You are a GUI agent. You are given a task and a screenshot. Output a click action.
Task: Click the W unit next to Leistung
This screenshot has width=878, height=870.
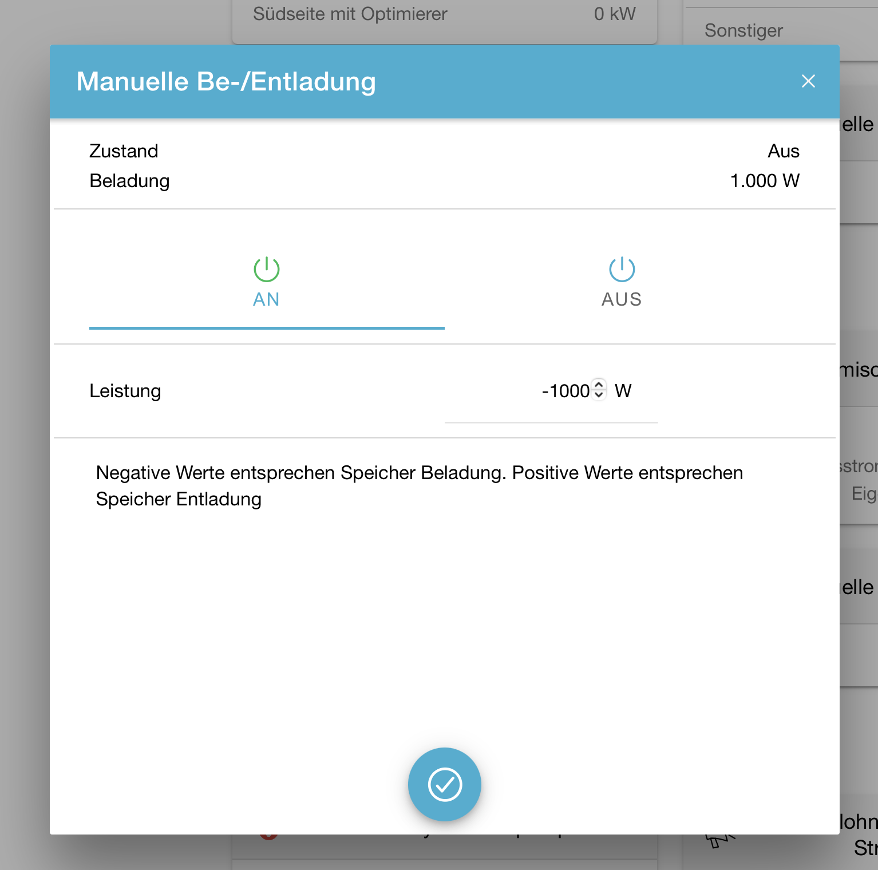point(623,391)
